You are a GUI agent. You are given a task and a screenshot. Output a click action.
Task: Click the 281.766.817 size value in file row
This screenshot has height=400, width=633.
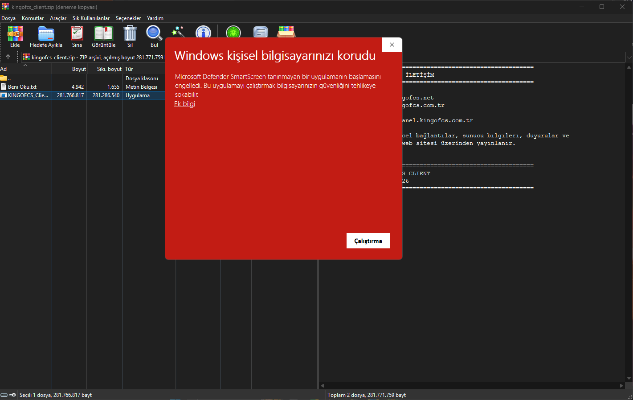click(x=70, y=95)
